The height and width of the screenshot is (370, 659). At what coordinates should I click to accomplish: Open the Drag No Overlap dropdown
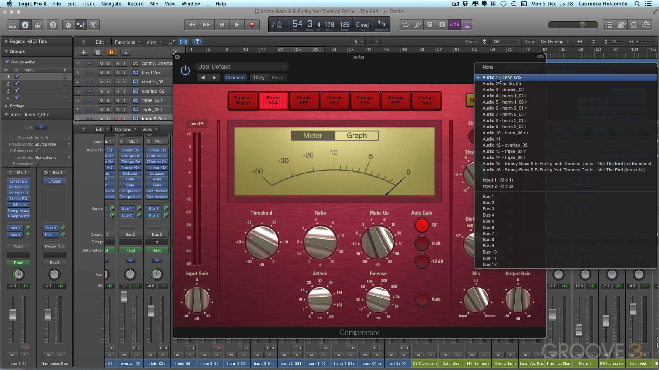(554, 42)
